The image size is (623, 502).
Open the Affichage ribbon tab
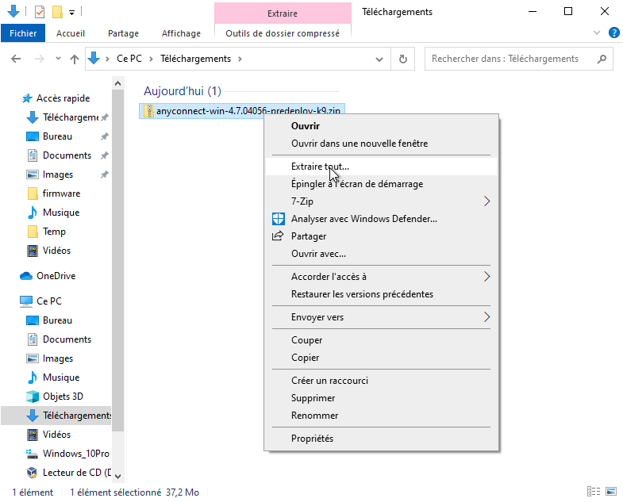(x=180, y=33)
